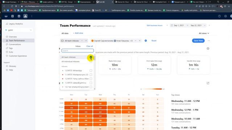Click the Conversations icon in sidebar

pos(7,44)
